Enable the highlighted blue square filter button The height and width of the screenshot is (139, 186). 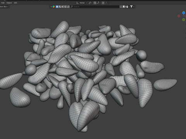coord(57,7)
